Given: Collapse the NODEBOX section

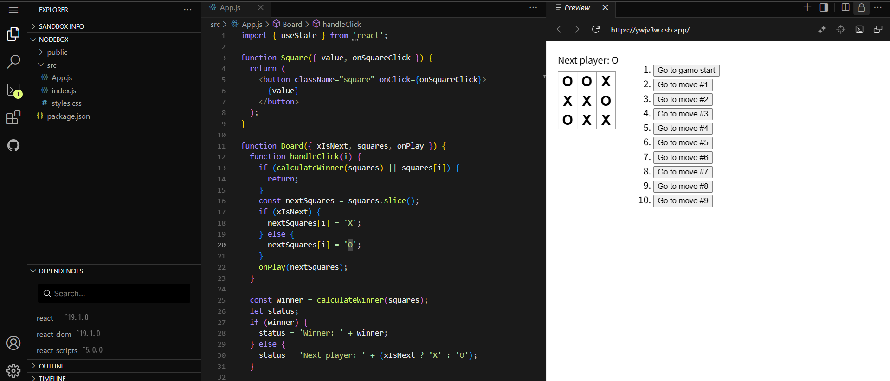Looking at the screenshot, I should point(114,39).
